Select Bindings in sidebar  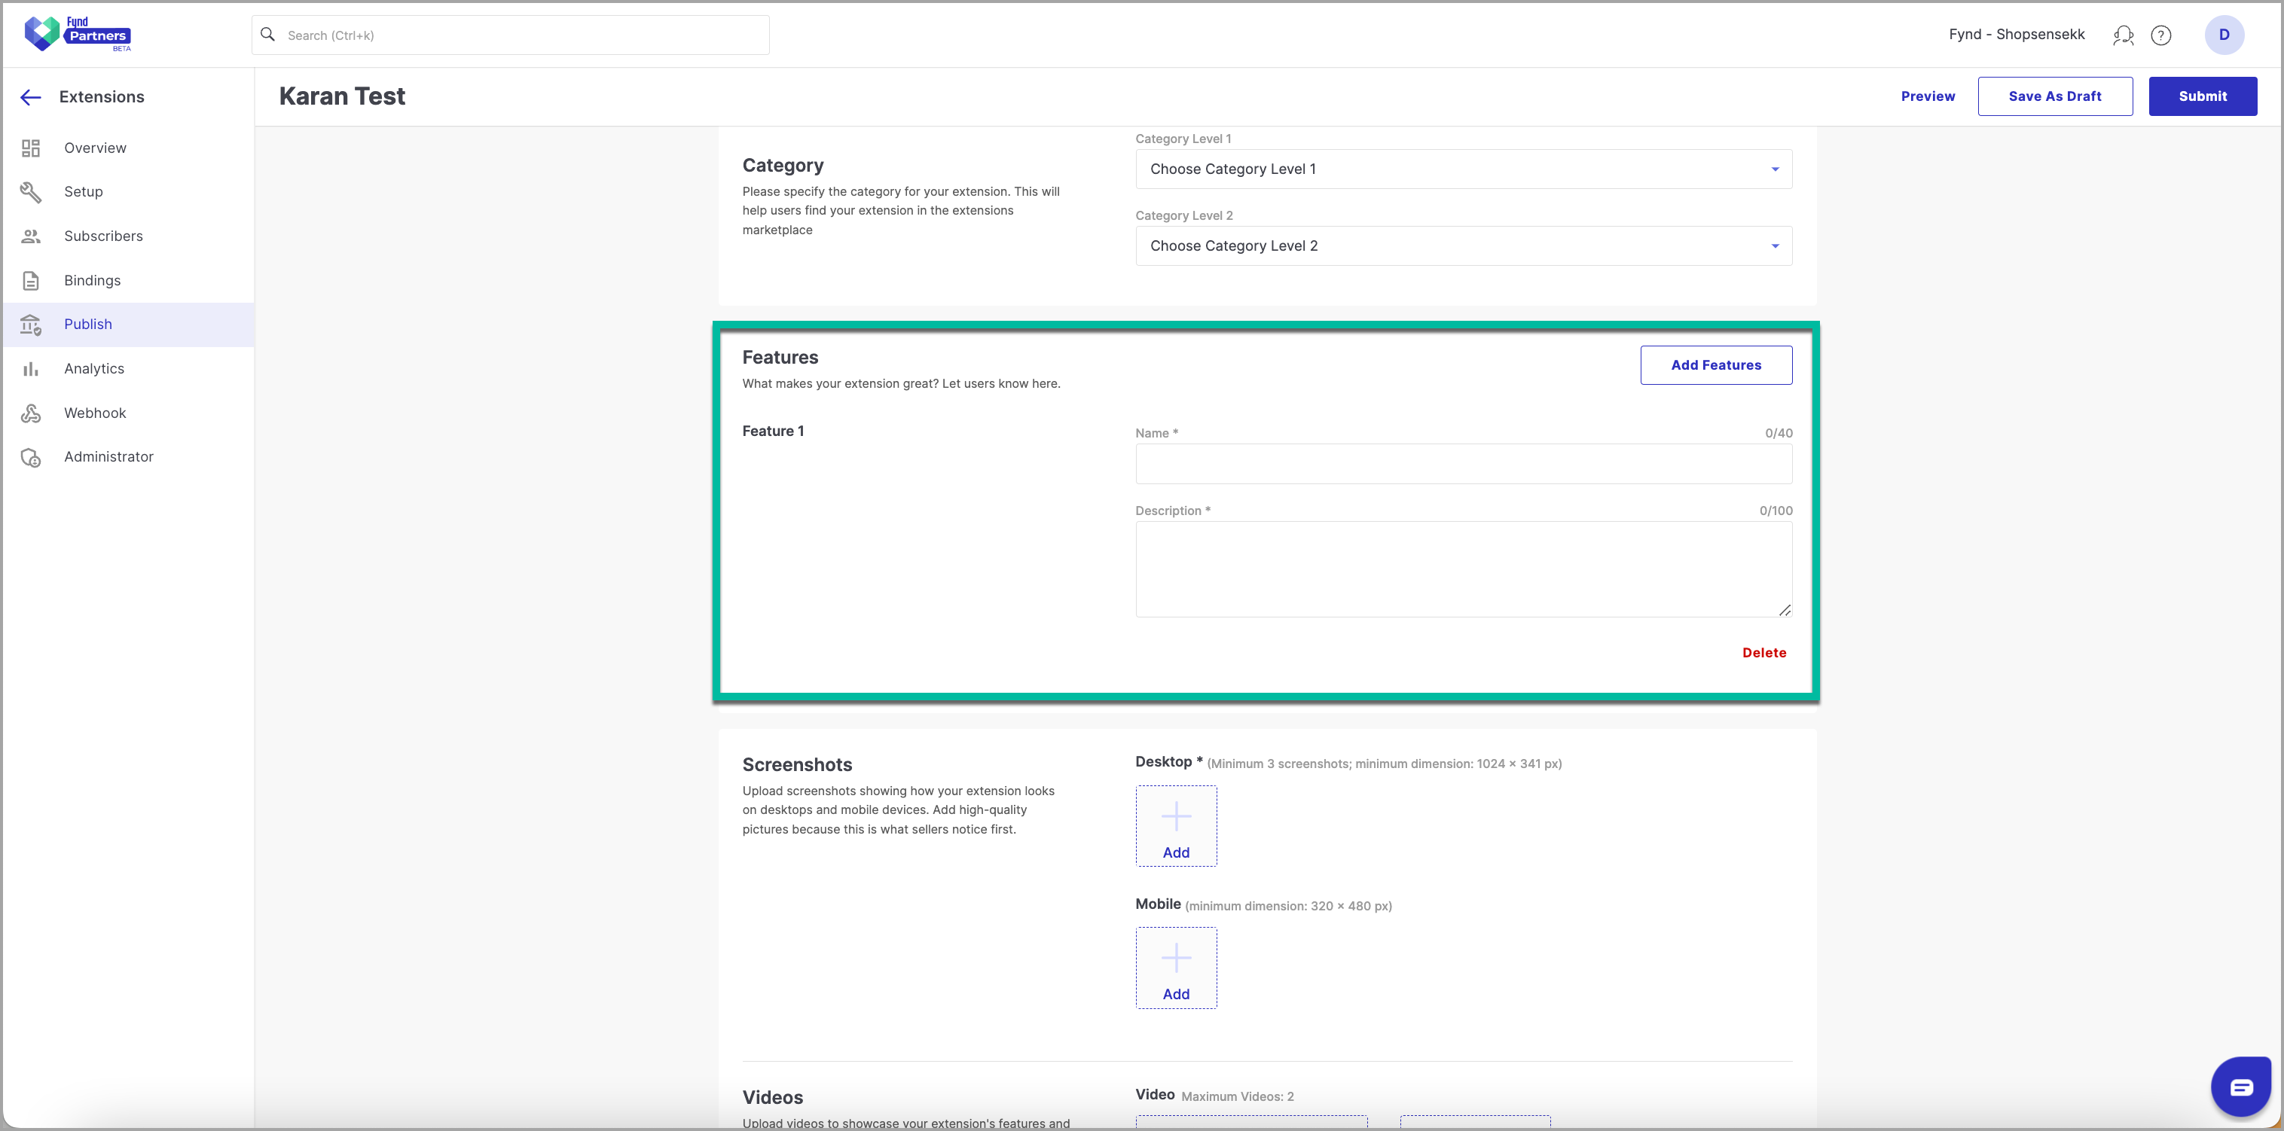(92, 281)
